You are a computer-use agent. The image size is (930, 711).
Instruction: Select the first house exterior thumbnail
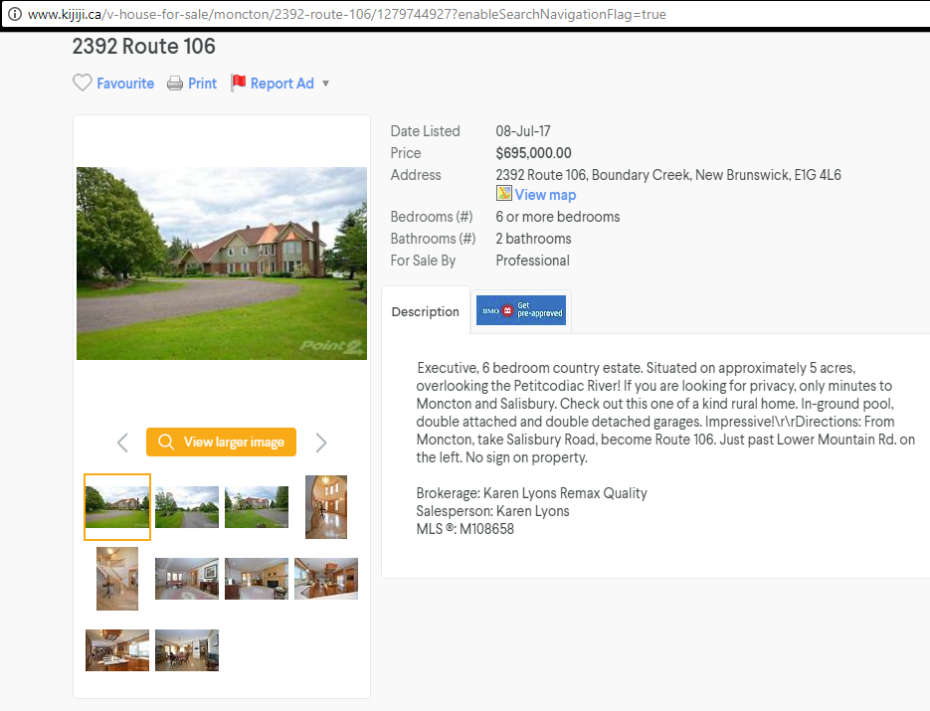117,507
